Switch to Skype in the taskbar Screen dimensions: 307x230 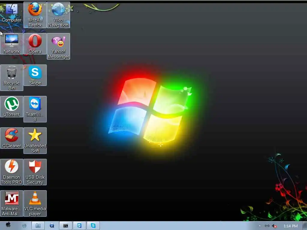tap(93, 226)
